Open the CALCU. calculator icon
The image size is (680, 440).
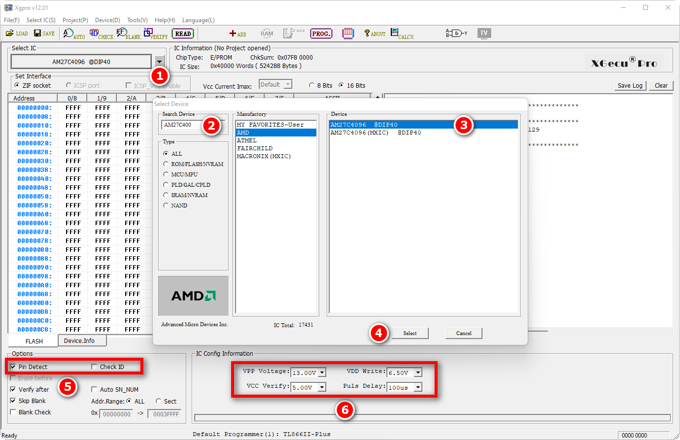pos(403,34)
